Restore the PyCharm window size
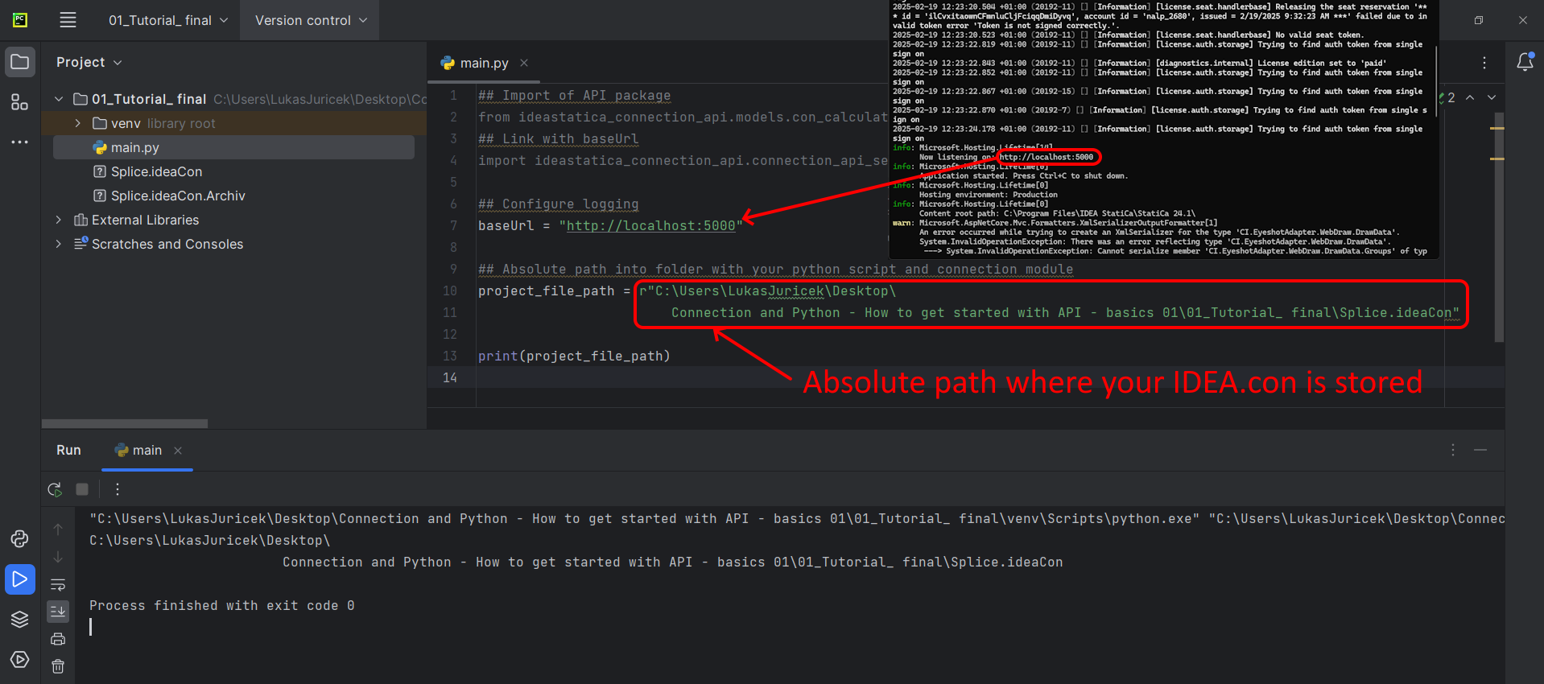 point(1478,20)
